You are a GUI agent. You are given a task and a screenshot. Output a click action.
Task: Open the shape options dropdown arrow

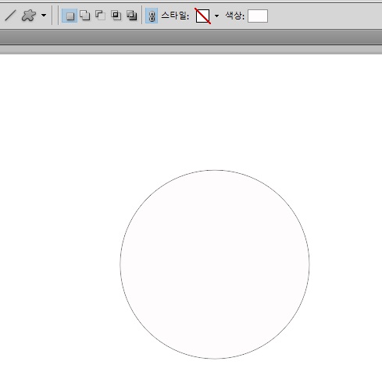[x=44, y=16]
